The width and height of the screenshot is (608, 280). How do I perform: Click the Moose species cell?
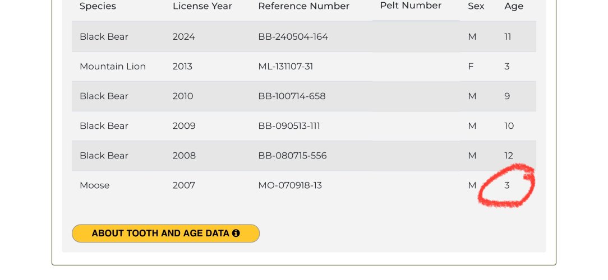pyautogui.click(x=95, y=185)
